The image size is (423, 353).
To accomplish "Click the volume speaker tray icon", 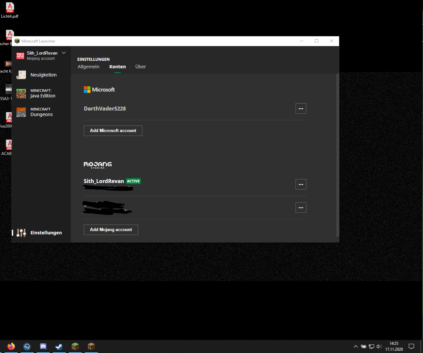I will (x=379, y=346).
